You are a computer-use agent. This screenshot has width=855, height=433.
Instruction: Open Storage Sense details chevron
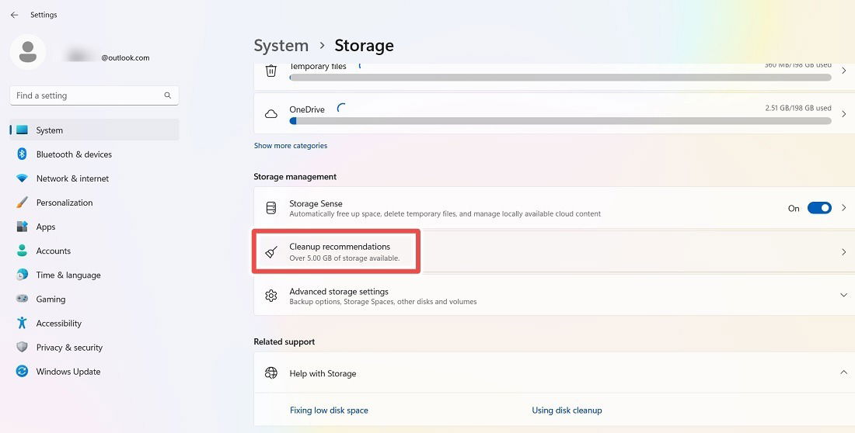pyautogui.click(x=843, y=208)
